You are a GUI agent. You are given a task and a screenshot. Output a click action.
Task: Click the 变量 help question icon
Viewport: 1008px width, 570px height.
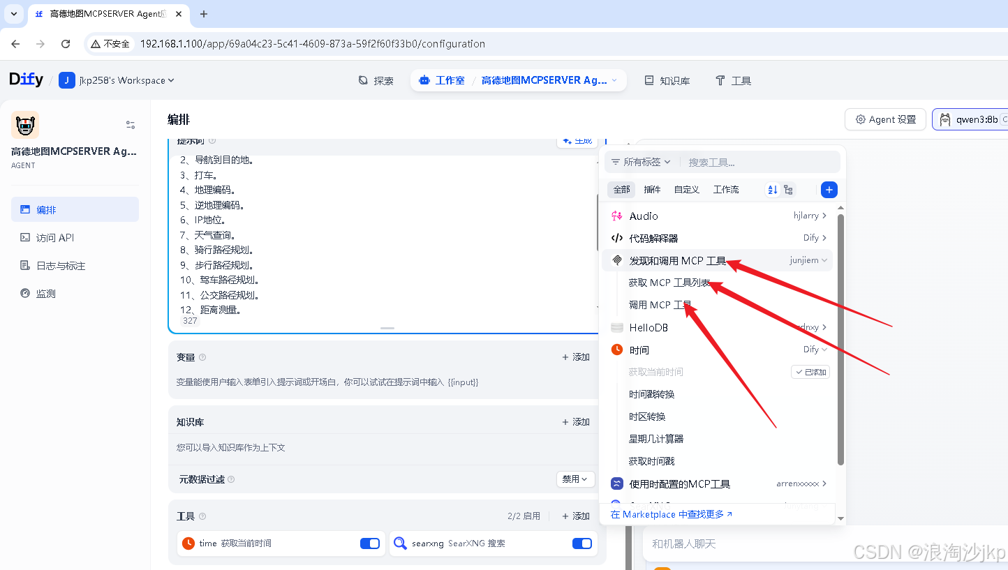point(202,357)
